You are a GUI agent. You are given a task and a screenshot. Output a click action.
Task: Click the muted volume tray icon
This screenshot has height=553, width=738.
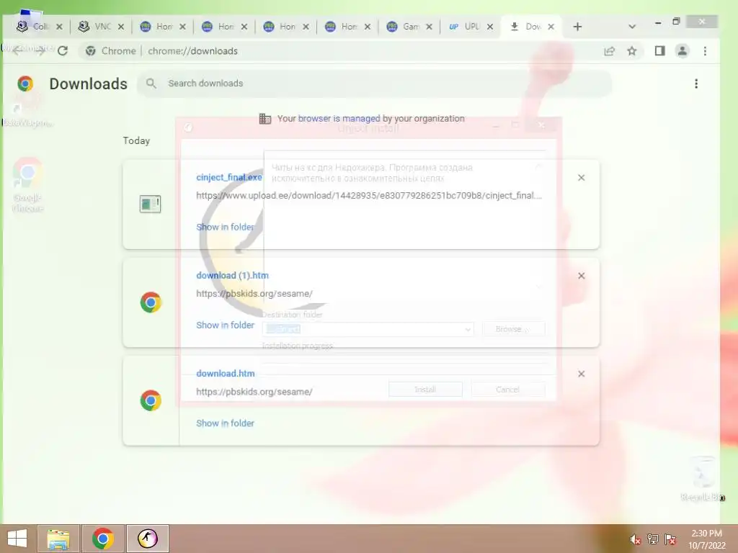click(x=636, y=539)
